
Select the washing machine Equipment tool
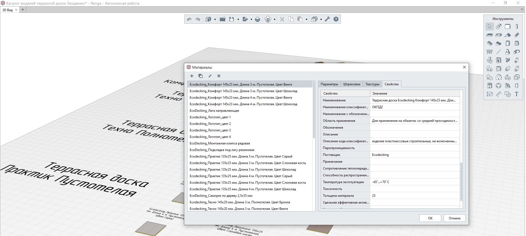click(x=499, y=60)
